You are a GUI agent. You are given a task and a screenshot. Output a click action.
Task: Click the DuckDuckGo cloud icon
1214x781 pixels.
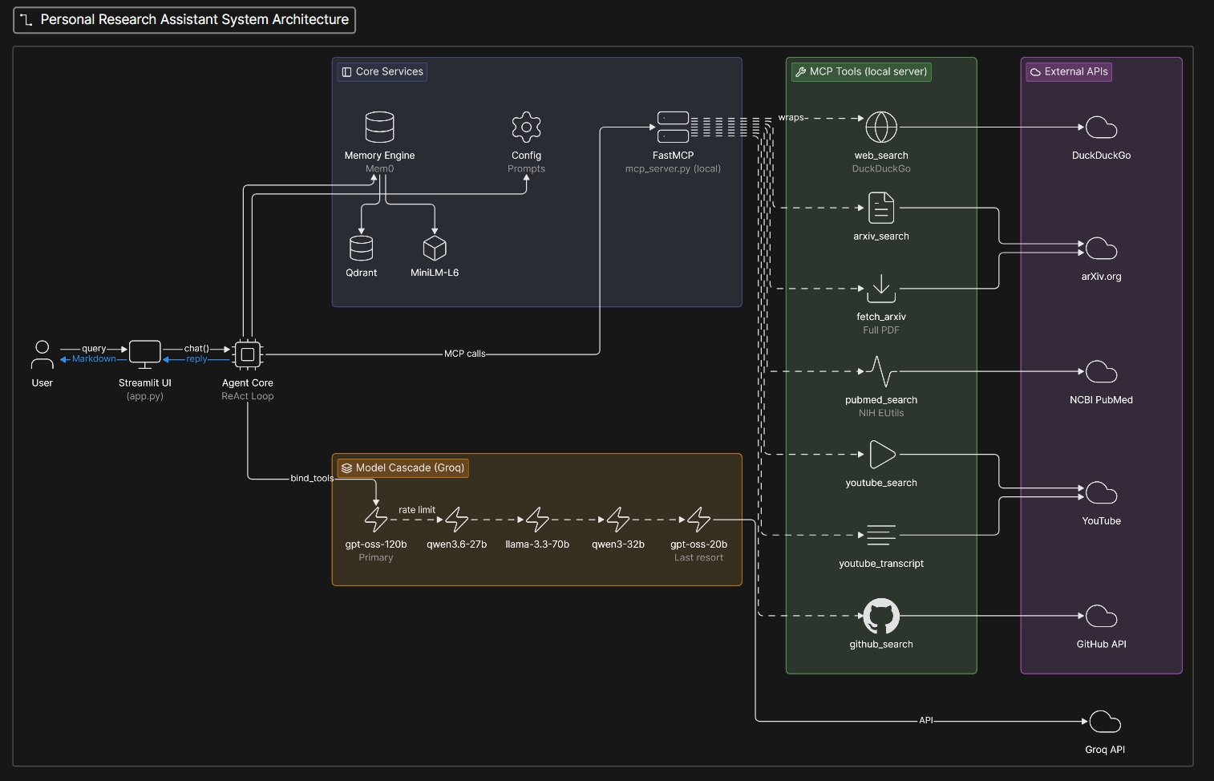1102,127
